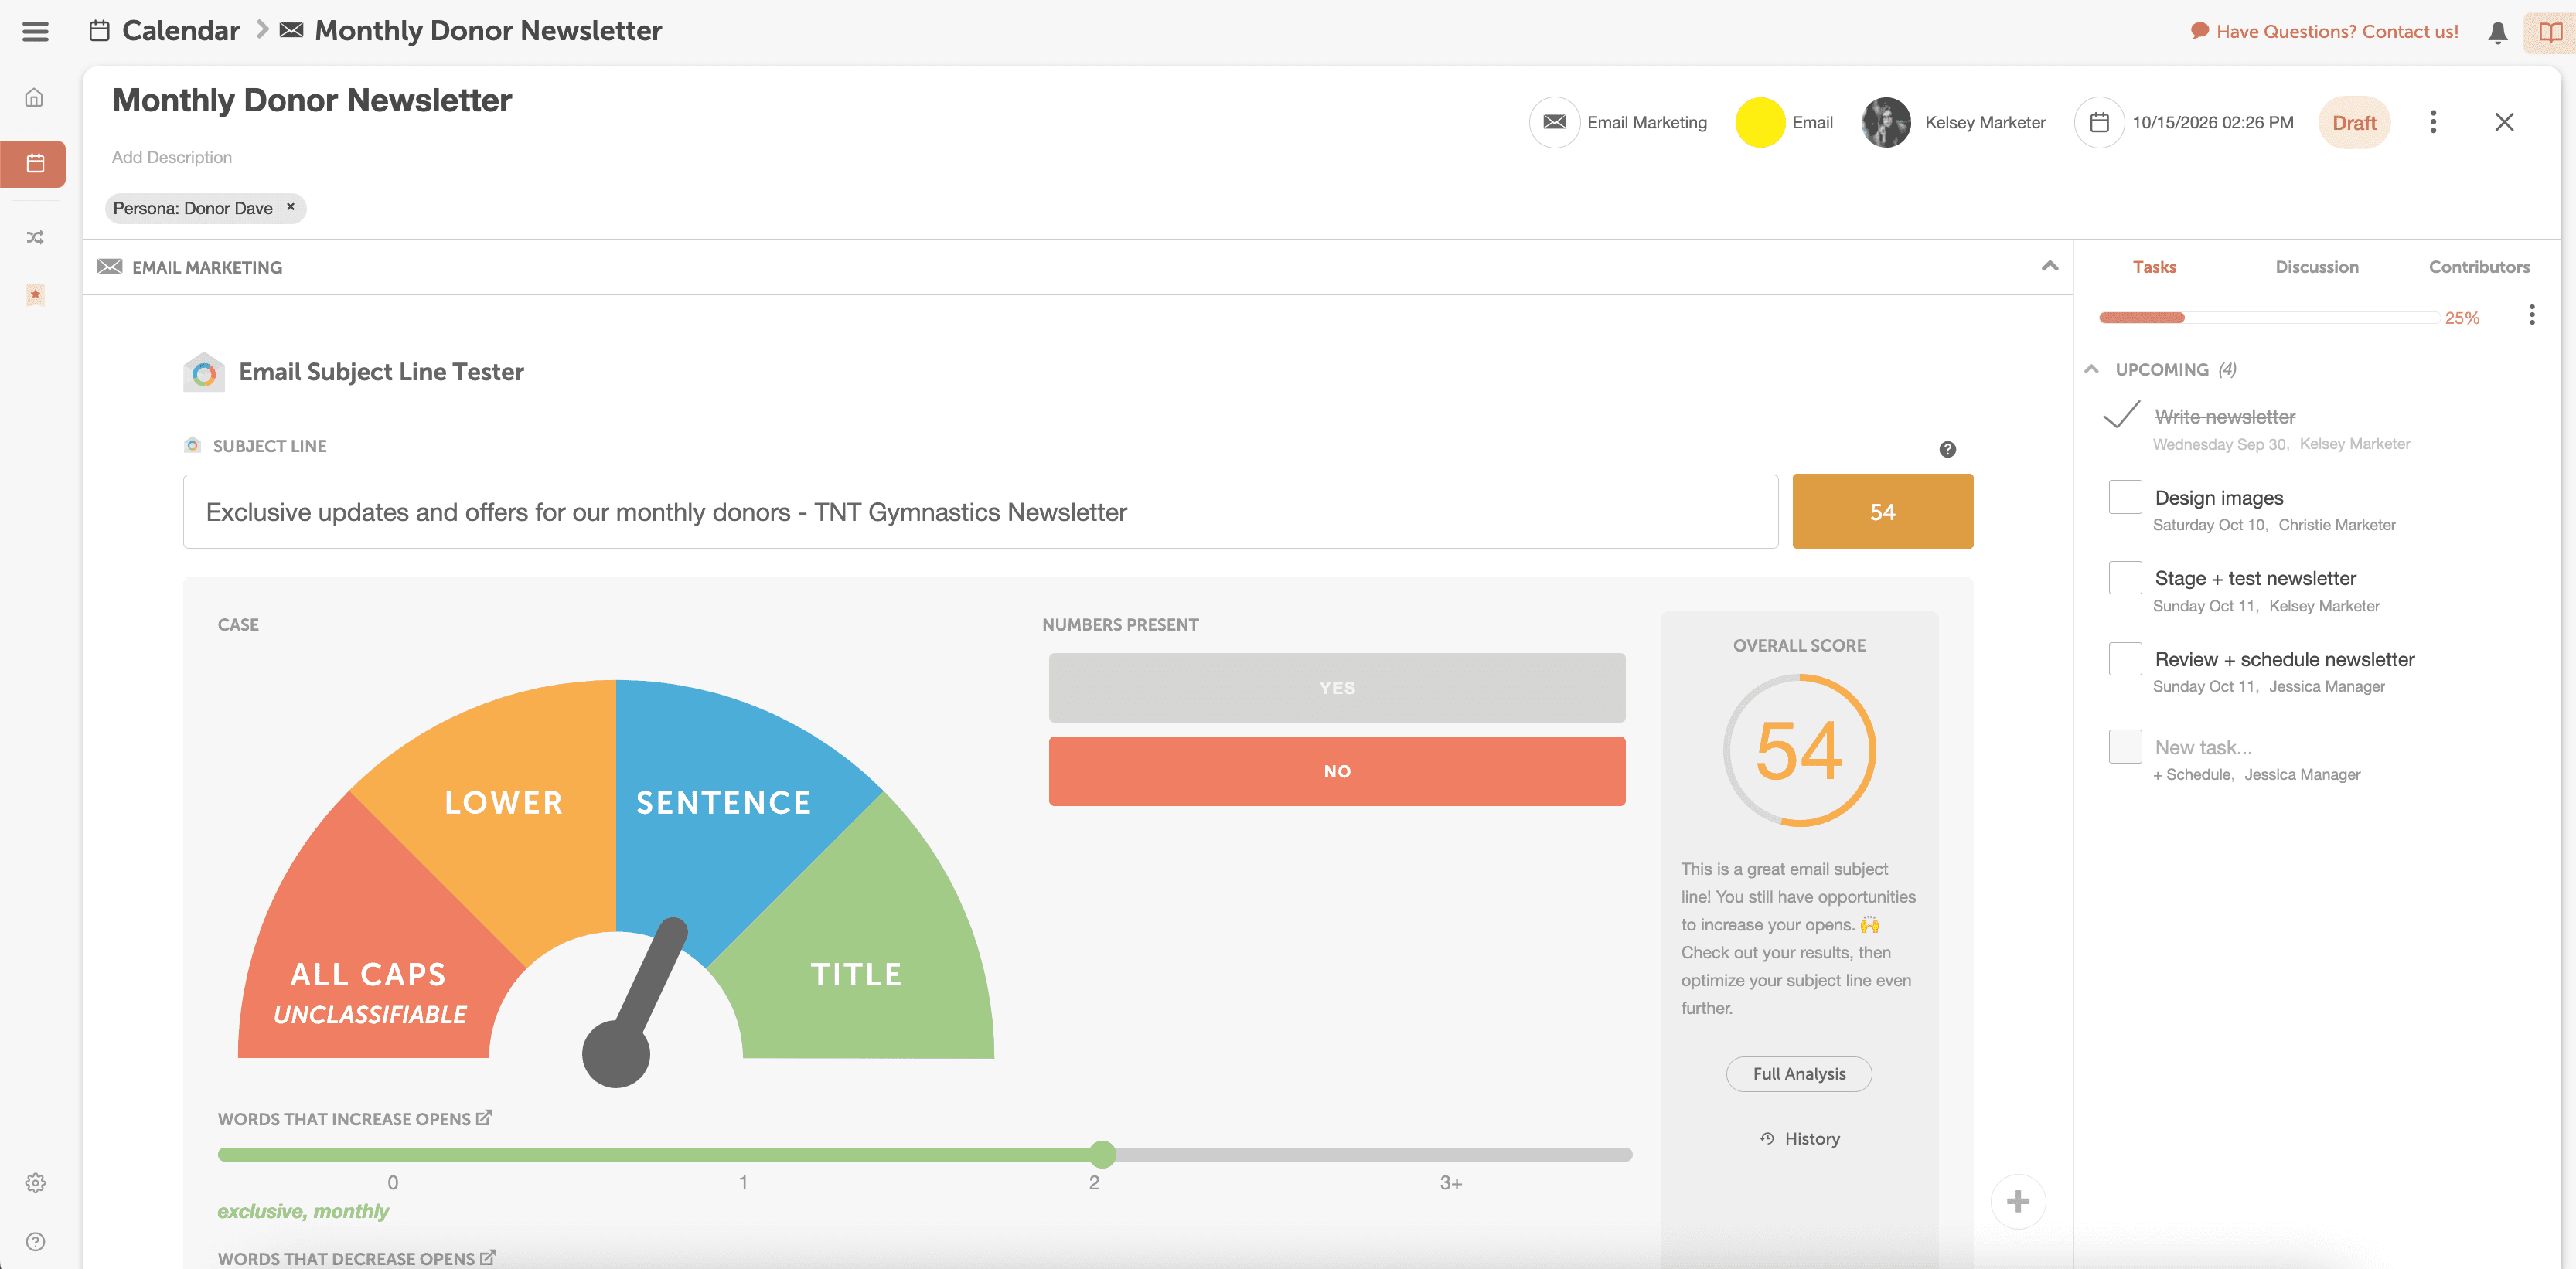This screenshot has height=1269, width=2576.
Task: Click the notification bell icon
Action: [x=2497, y=32]
